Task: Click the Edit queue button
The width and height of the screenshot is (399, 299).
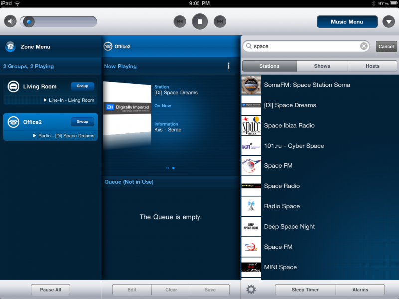Action: [132, 290]
